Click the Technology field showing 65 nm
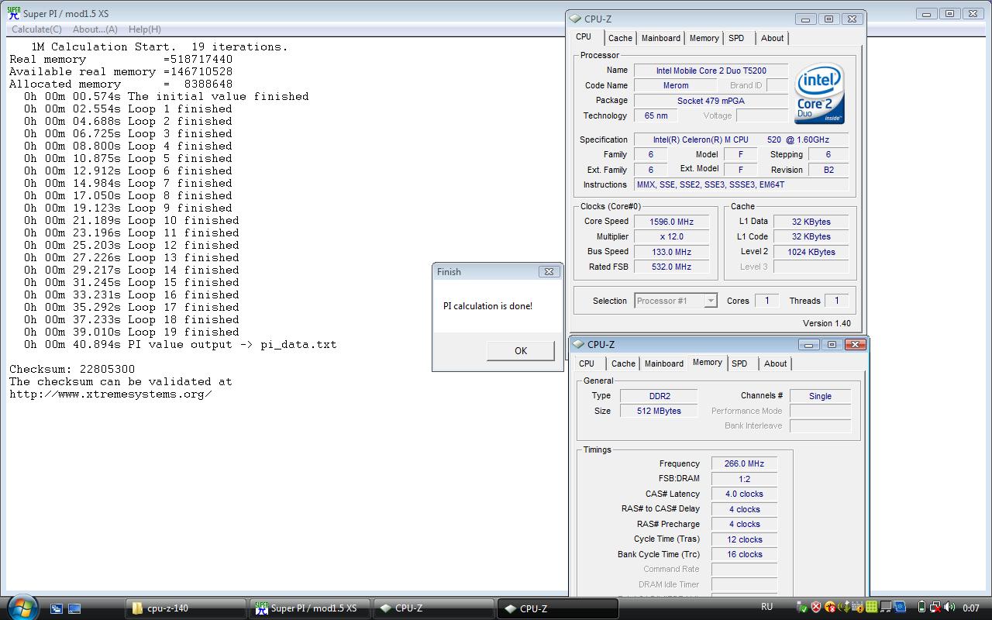992x620 pixels. pos(656,115)
